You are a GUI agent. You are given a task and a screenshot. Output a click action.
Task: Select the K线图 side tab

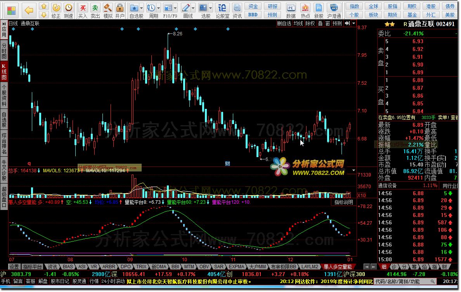(4, 71)
